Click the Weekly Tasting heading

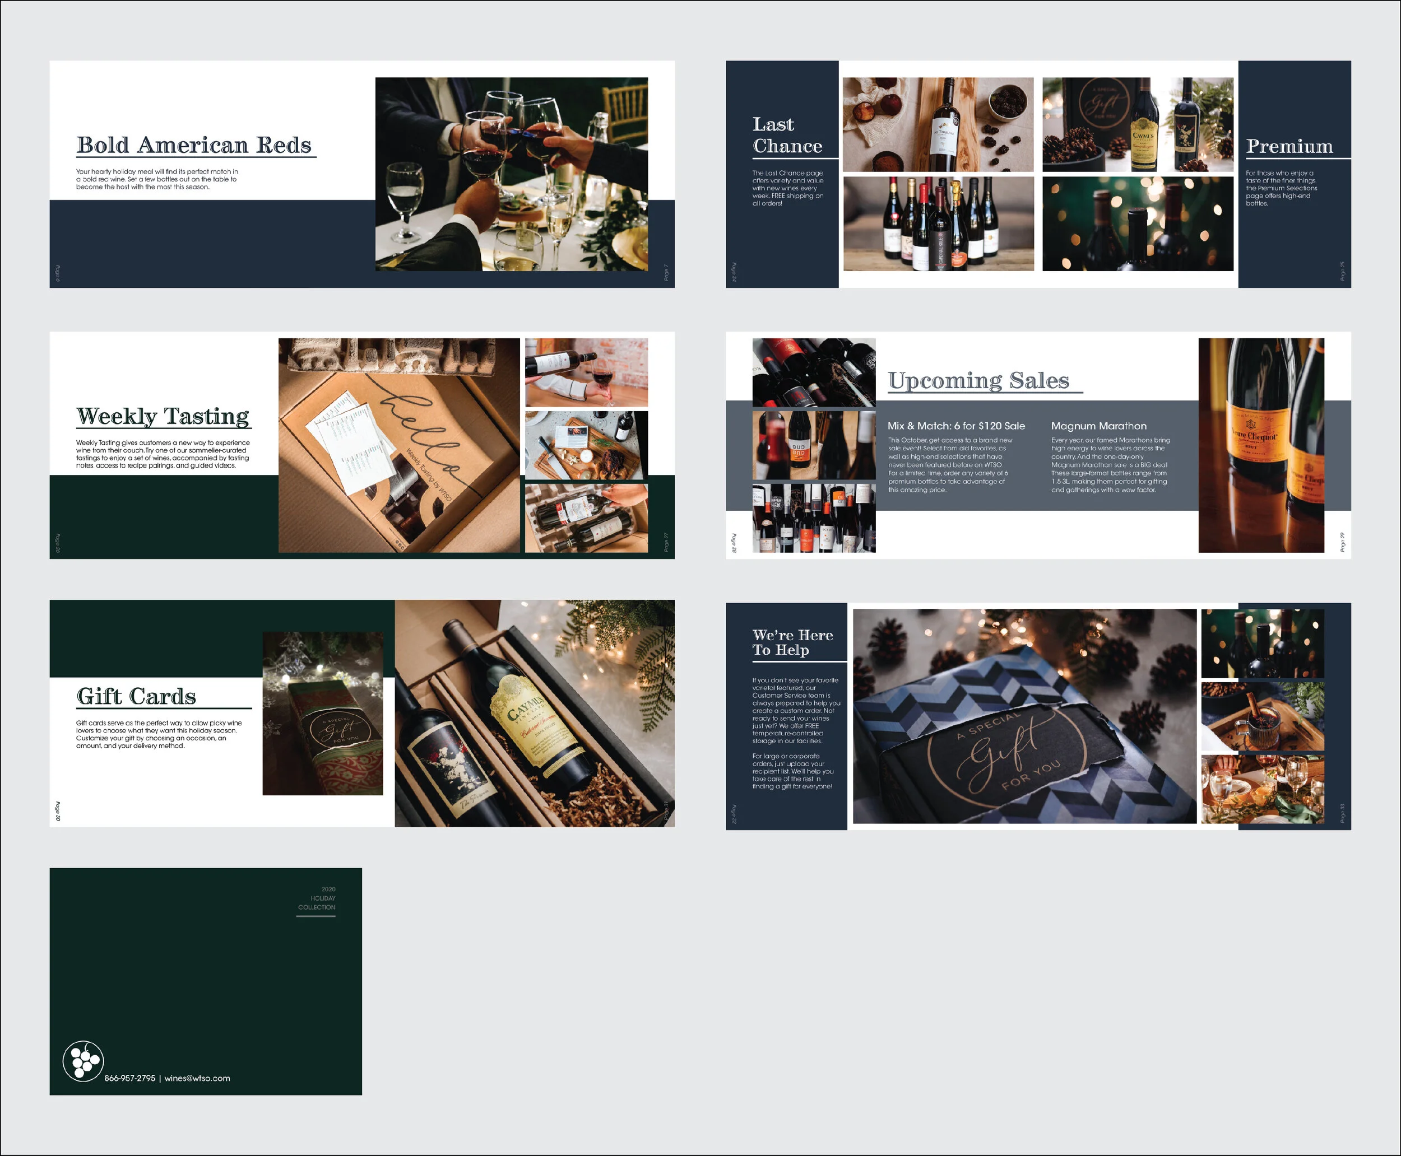click(x=163, y=416)
